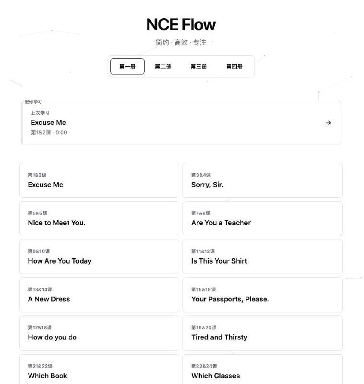This screenshot has width=364, height=384.
Task: Open the 第四册 tab
Action: [234, 66]
